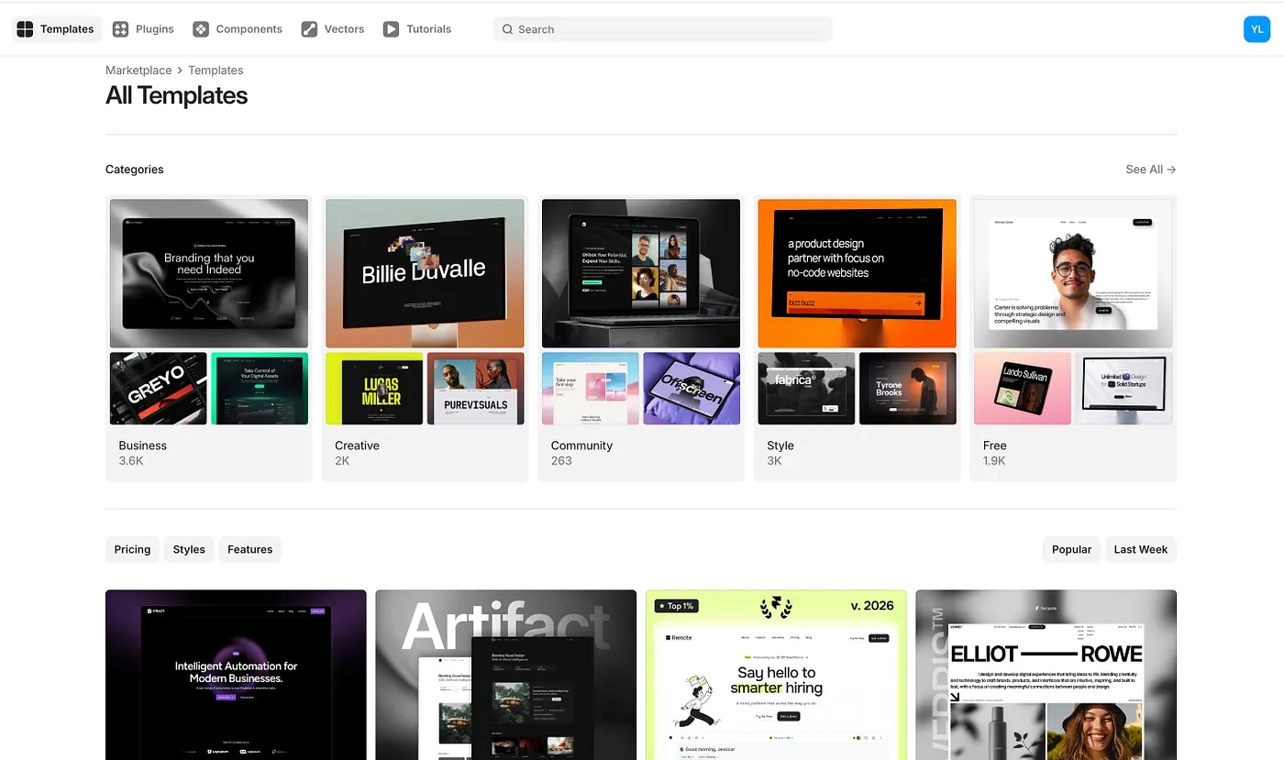Image resolution: width=1284 pixels, height=760 pixels.
Task: Switch to the Plugins tab
Action: [x=143, y=29]
